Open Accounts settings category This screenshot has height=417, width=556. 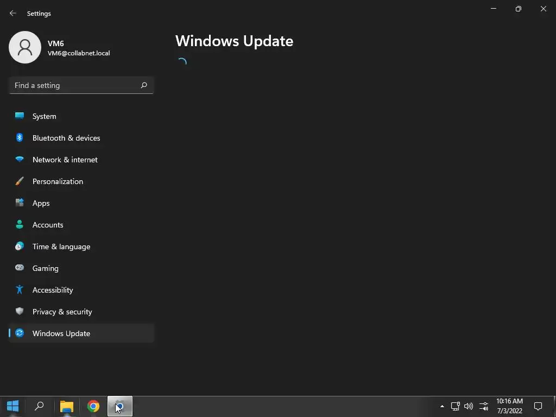click(x=81, y=225)
